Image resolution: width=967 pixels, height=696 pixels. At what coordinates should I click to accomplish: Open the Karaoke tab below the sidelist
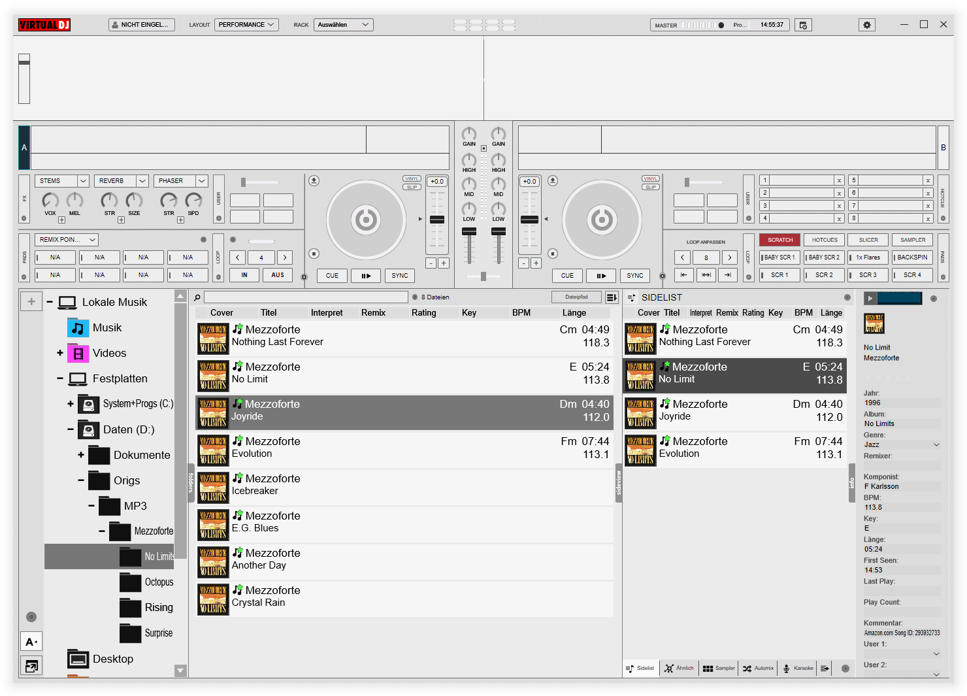pos(798,669)
